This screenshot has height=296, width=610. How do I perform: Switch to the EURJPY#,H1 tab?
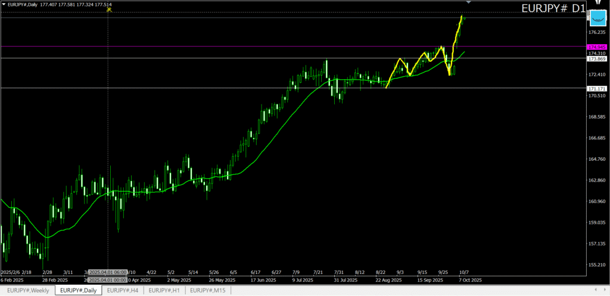164,290
